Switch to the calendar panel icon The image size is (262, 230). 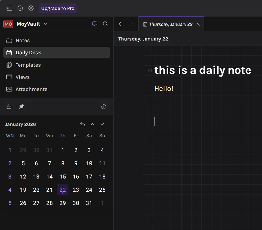(9, 107)
